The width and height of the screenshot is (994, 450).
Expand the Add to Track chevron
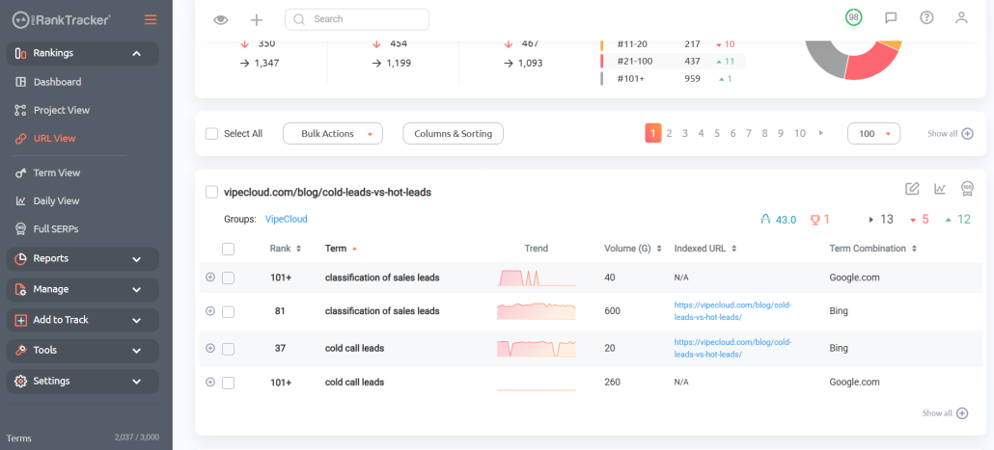136,320
